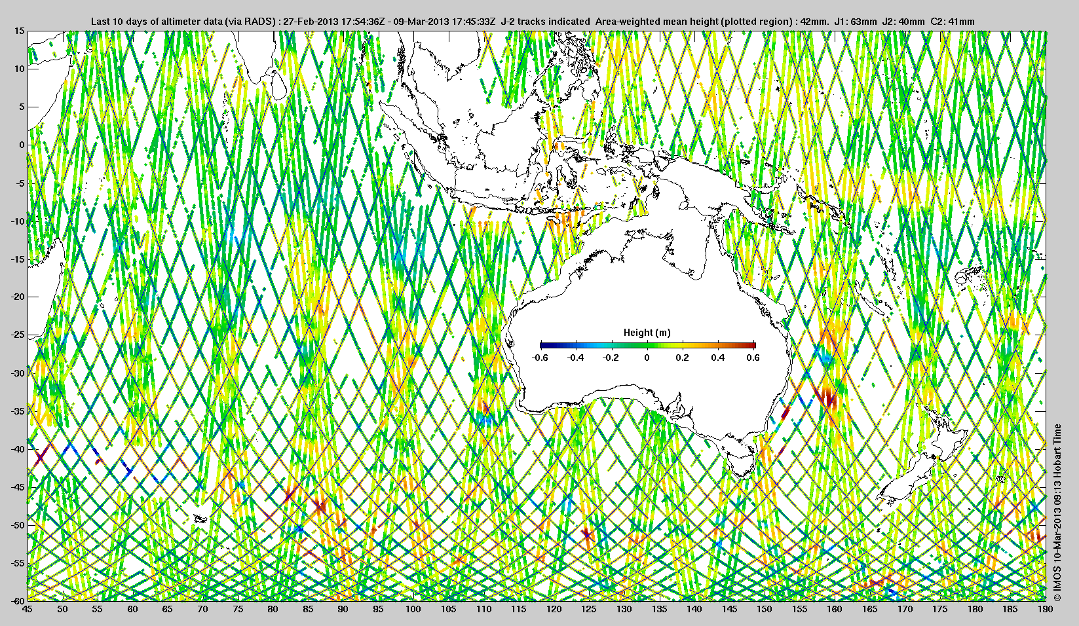Select the 0.4 colorbar tick label
Screen dimensions: 1079x626
[x=718, y=358]
